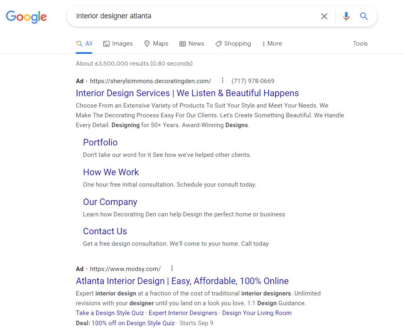This screenshot has width=404, height=335.
Task: Open the three-dot menu on the modsy.com ad
Action: pyautogui.click(x=172, y=268)
